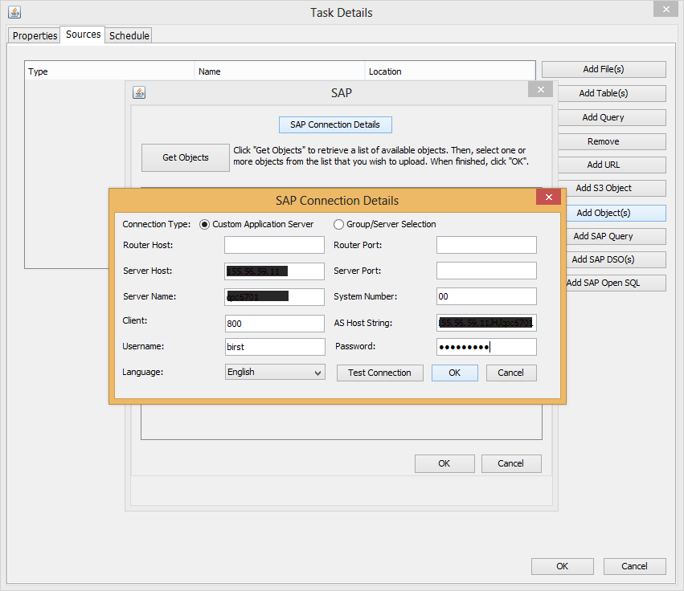This screenshot has height=591, width=684.
Task: Focus the Server Port field
Action: [x=486, y=271]
